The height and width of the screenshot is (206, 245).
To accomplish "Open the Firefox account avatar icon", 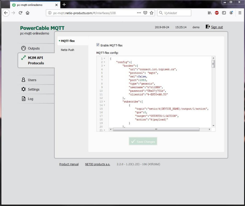I will tap(231, 13).
